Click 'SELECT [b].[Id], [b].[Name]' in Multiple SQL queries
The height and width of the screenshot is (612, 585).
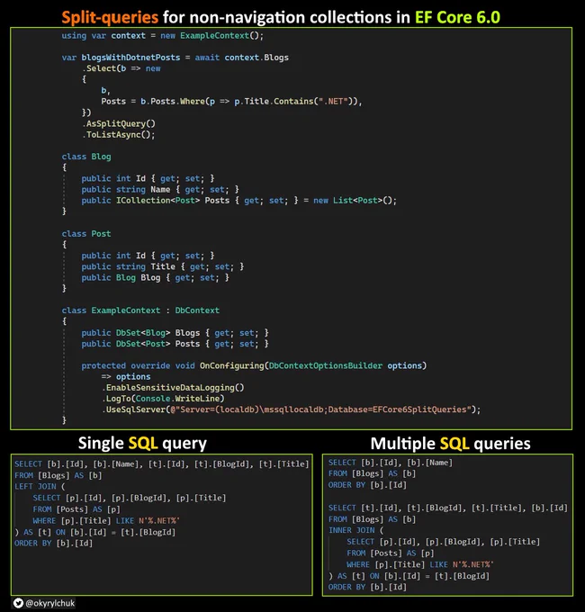coord(391,463)
